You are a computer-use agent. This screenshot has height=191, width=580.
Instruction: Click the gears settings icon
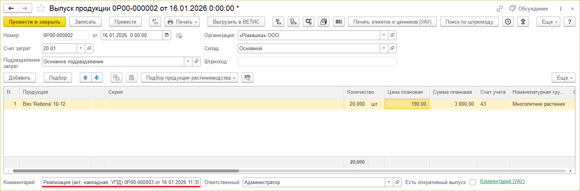pos(309,22)
